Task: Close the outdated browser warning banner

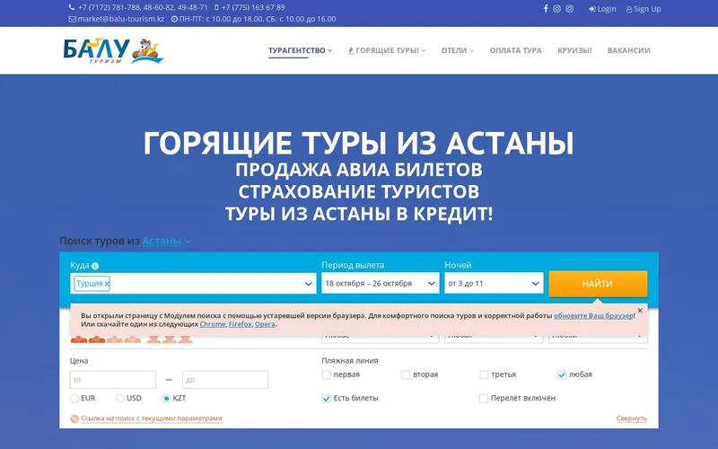Action: pyautogui.click(x=640, y=311)
